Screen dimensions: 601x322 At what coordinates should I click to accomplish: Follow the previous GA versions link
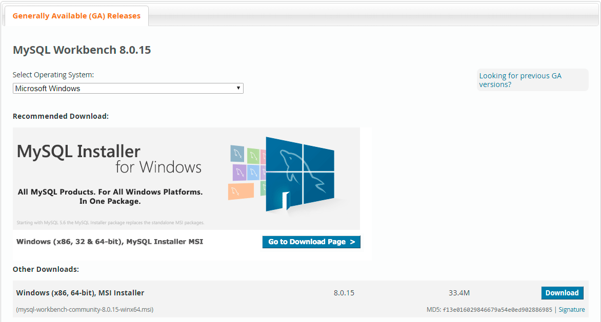pyautogui.click(x=520, y=80)
